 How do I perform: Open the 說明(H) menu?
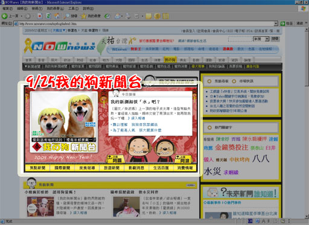coord(88,8)
